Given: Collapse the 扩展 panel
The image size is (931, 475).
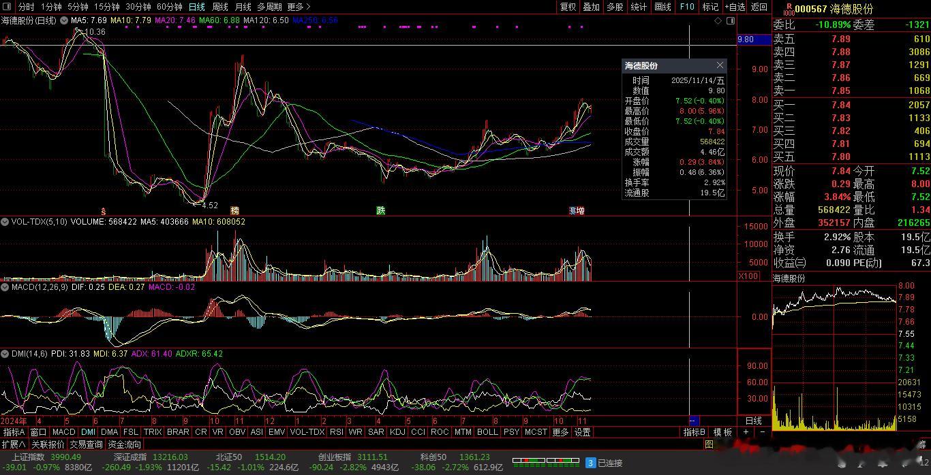Looking at the screenshot, I should click(14, 444).
